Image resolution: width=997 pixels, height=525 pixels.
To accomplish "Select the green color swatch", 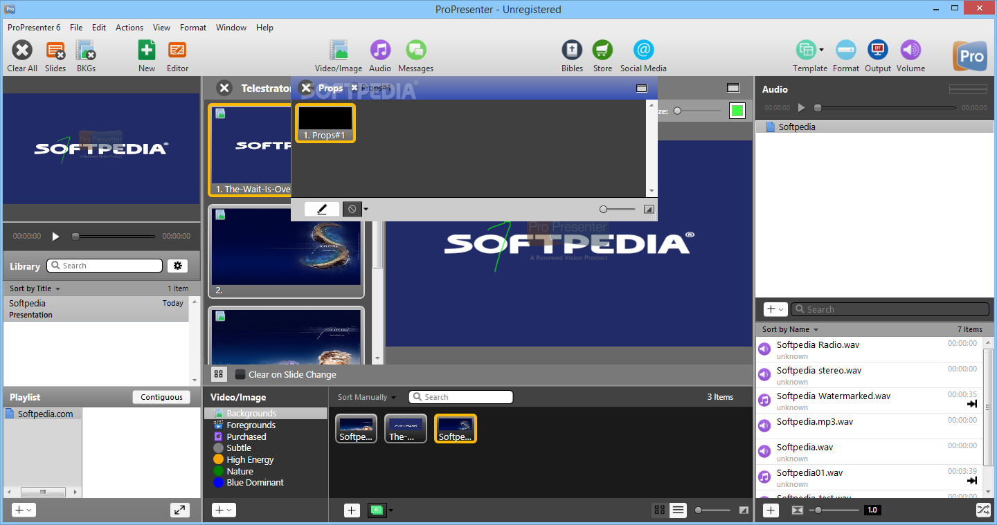I will click(737, 111).
